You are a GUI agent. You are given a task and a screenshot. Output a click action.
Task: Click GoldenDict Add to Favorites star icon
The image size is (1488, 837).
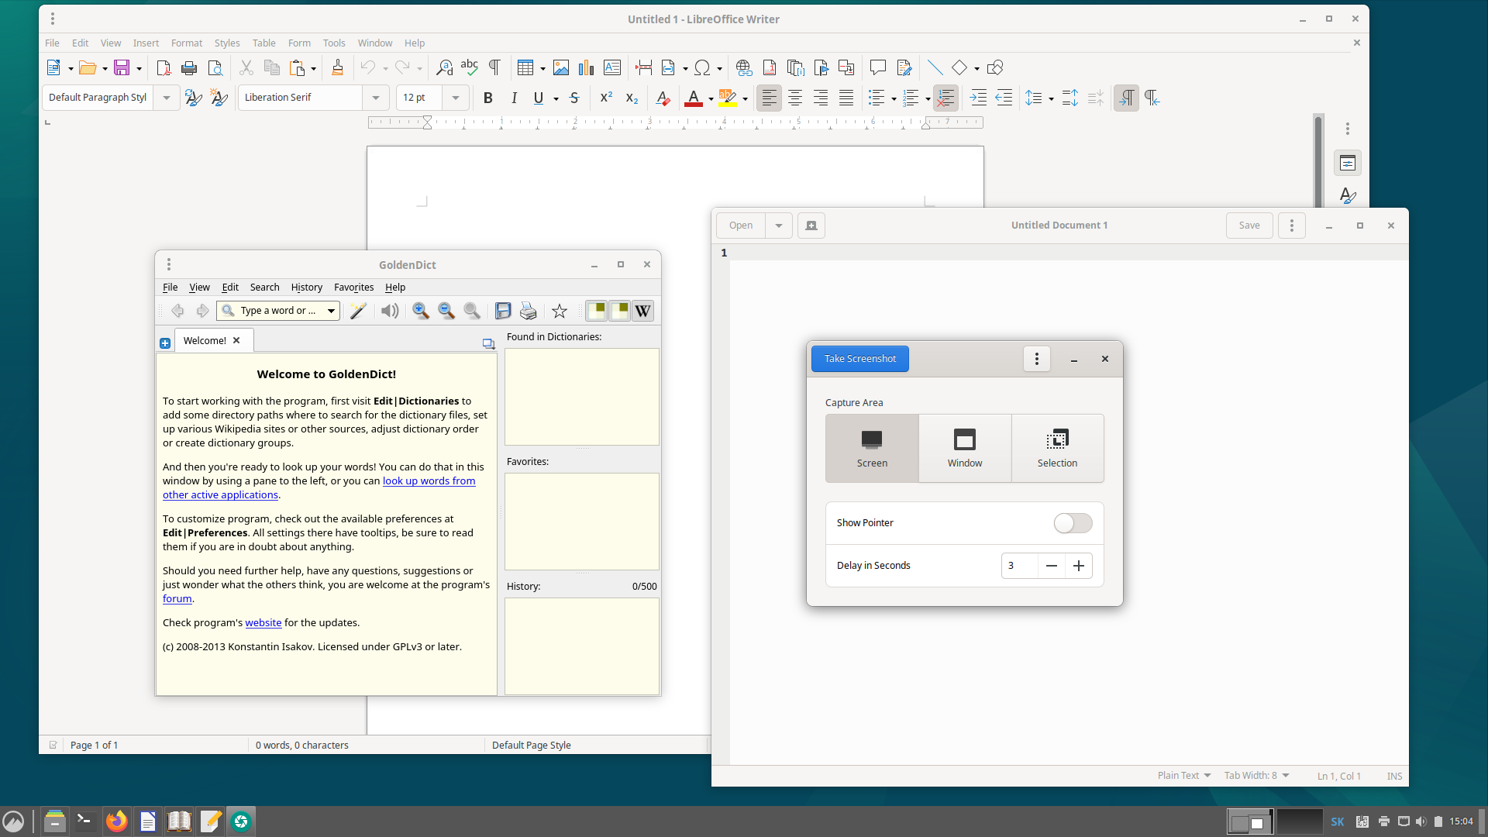(560, 311)
